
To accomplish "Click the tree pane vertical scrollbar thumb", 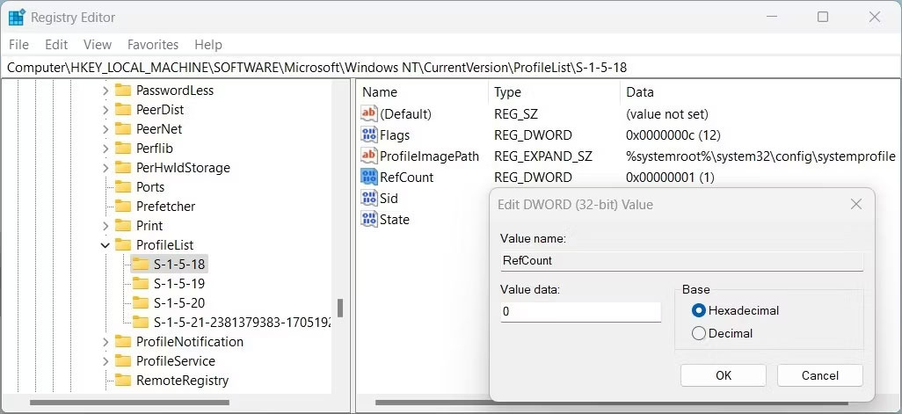I will coord(340,308).
